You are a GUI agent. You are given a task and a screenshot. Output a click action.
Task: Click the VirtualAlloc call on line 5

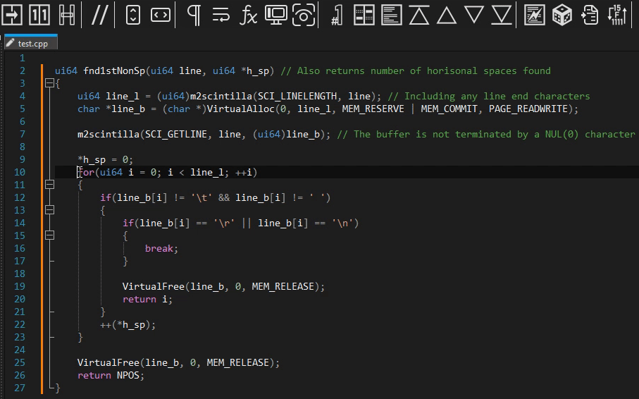241,109
